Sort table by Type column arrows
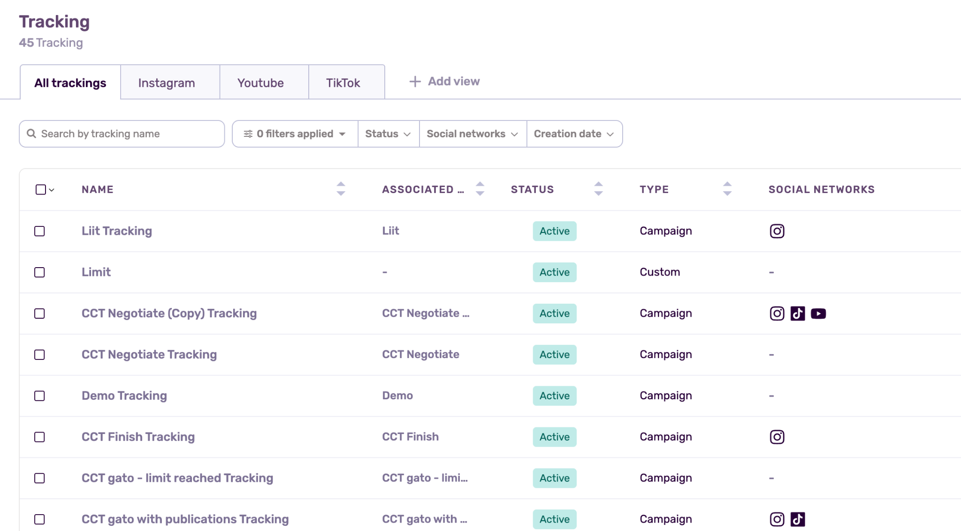This screenshot has width=961, height=531. click(727, 189)
